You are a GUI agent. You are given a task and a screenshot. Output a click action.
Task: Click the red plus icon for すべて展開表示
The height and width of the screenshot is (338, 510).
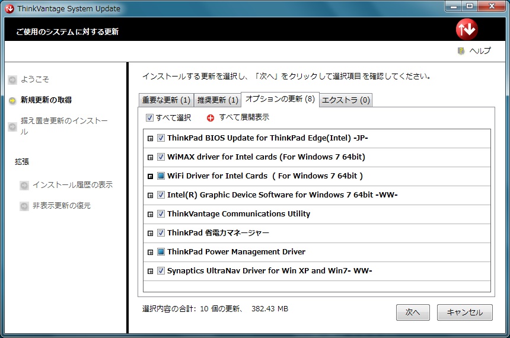point(211,118)
